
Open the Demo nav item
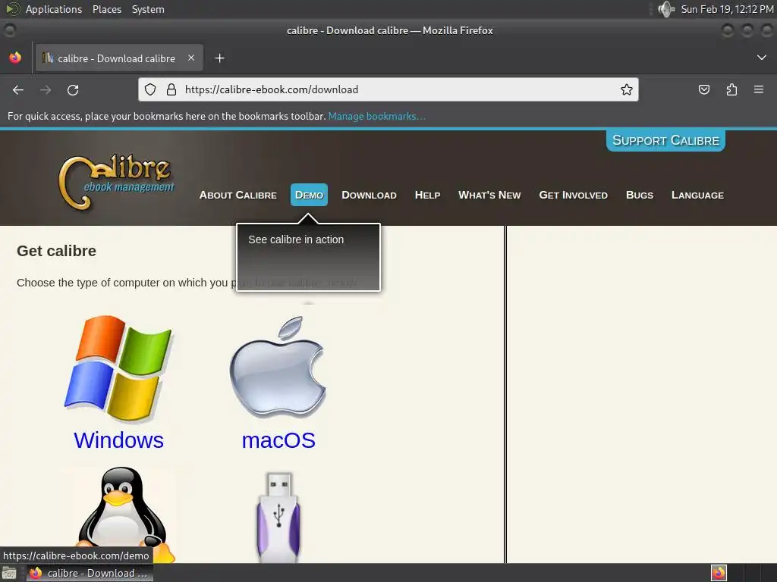[310, 195]
